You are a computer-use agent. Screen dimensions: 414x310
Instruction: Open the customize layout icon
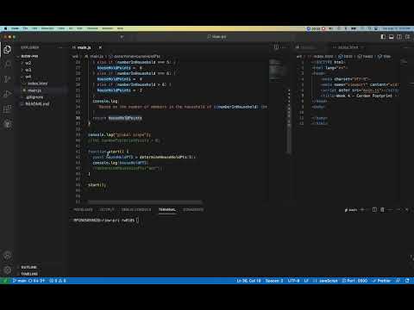(407, 37)
